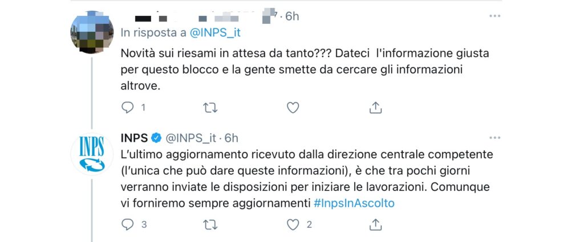
Task: Open the more options menu on INPS tweet
Action: pos(494,138)
